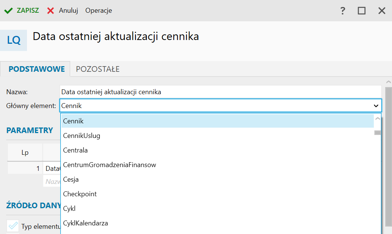This screenshot has height=234, width=392.
Task: Click the Nazwa text input field
Action: click(x=220, y=92)
